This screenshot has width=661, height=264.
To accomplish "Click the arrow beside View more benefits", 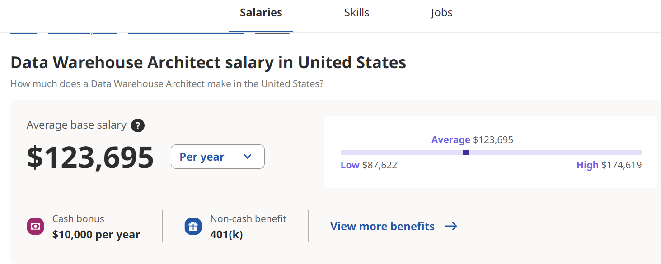I will click(x=451, y=226).
